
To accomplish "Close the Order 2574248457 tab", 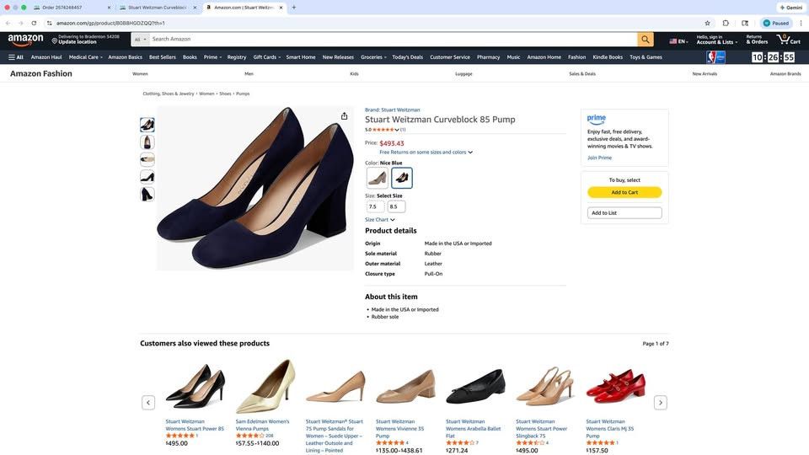I will click(109, 8).
